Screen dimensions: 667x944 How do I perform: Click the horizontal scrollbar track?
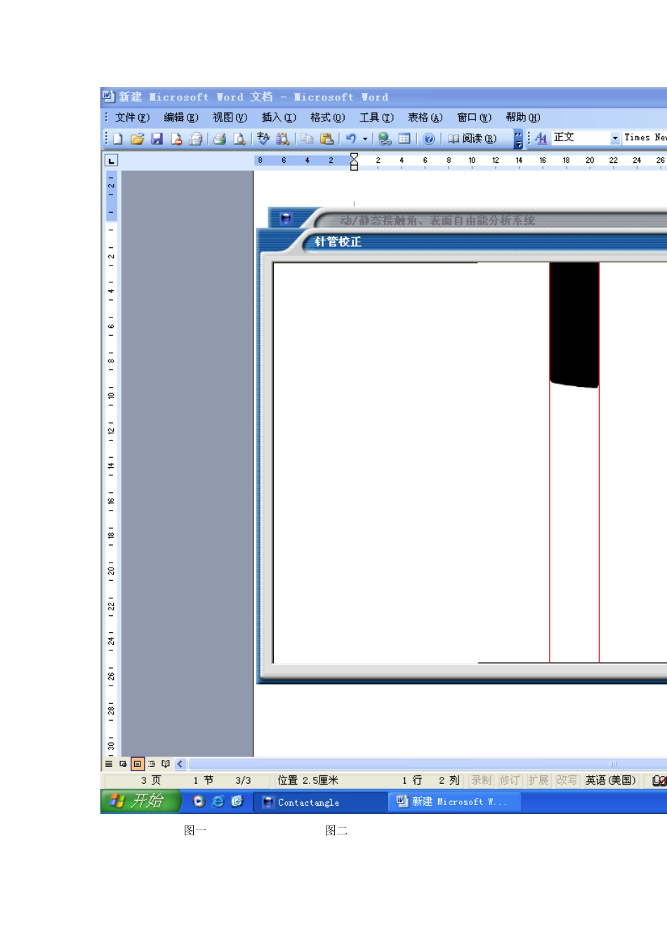(x=427, y=764)
